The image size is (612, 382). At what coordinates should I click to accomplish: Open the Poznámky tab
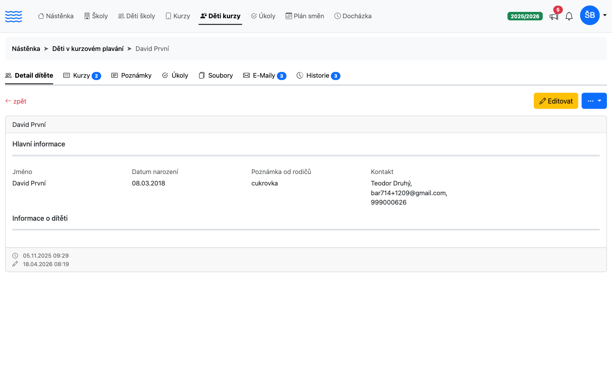pyautogui.click(x=131, y=76)
